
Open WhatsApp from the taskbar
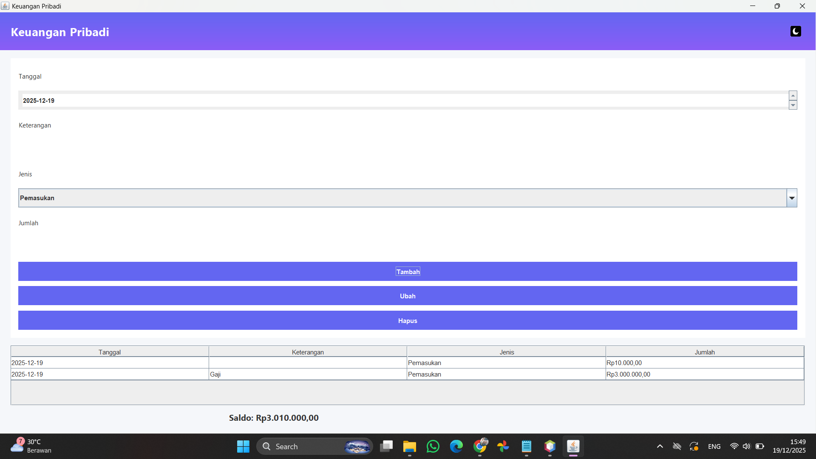[433, 446]
